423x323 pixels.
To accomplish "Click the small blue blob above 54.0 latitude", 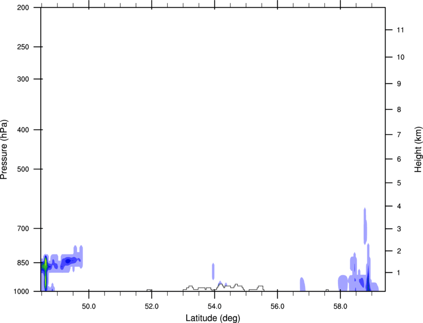I will 213,271.
